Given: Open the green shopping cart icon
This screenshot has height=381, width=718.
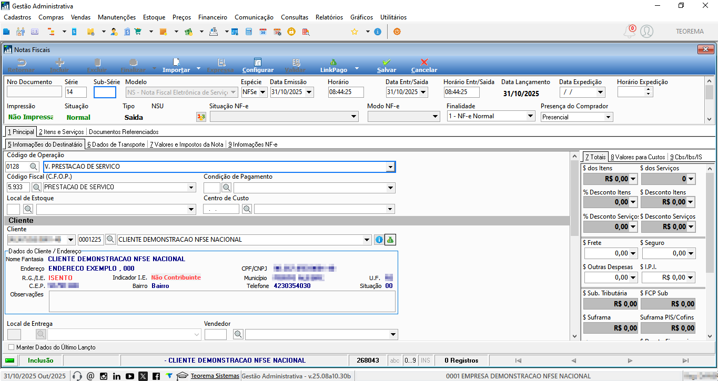Looking at the screenshot, I should (x=138, y=32).
